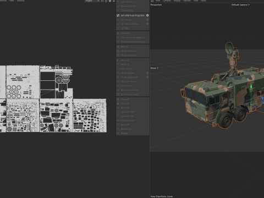264x198 pixels.
Task: Click the Perspective viewport label
Action: pyautogui.click(x=156, y=5)
